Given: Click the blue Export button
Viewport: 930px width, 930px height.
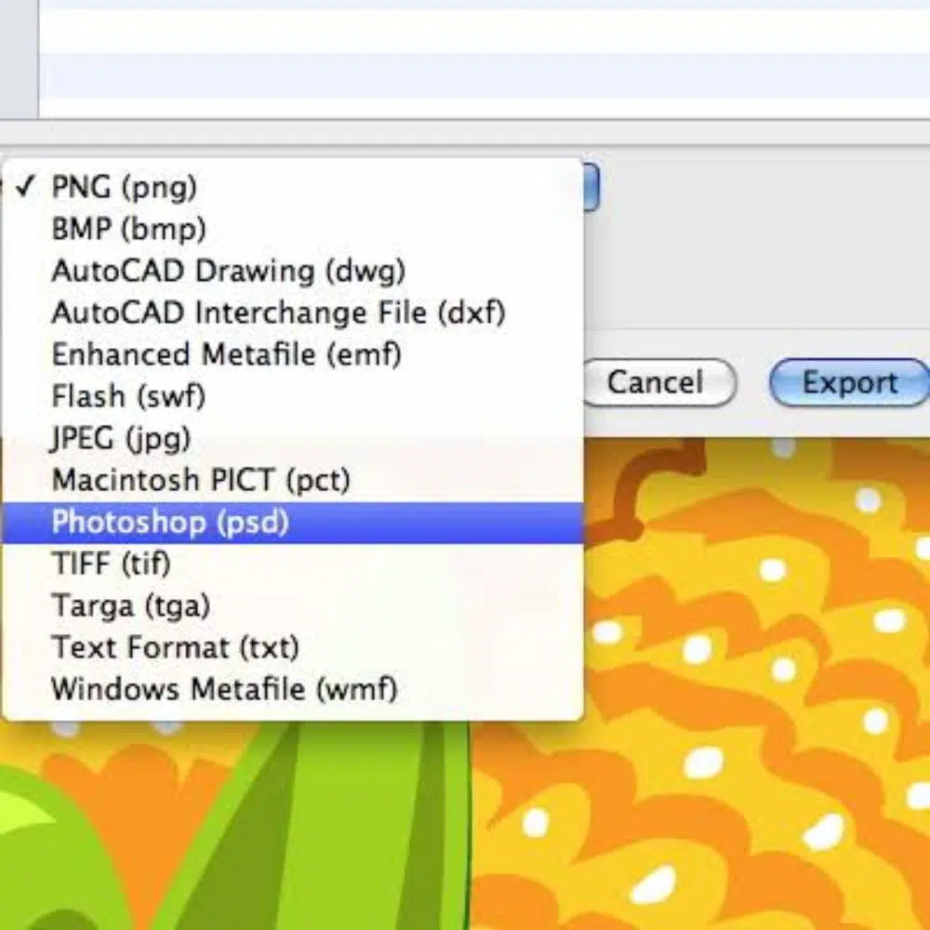Looking at the screenshot, I should pos(848,383).
